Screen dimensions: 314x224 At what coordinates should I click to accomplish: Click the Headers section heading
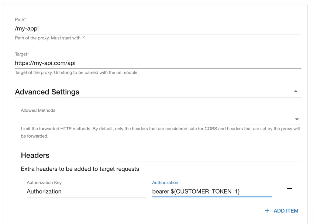tap(35, 155)
